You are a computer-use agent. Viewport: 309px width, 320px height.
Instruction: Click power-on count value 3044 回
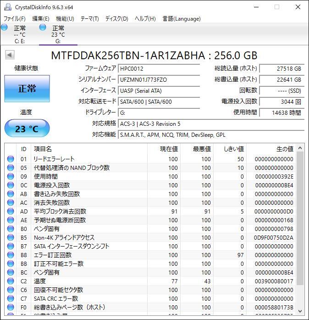coord(281,101)
